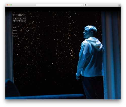The width and height of the screenshot is (126, 107).
Task: Expand the work submenu arrow
Action: (18, 27)
